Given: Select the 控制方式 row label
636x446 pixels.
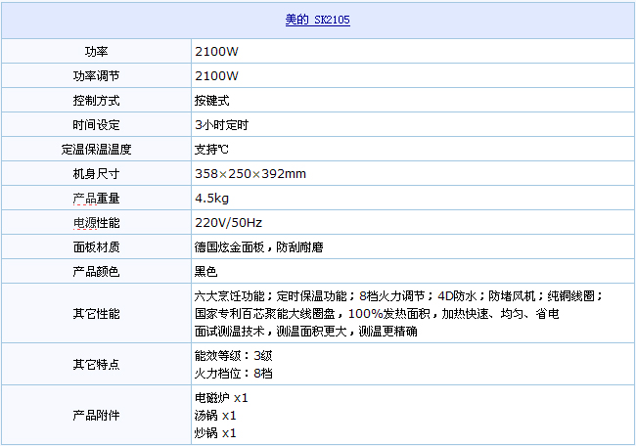Looking at the screenshot, I should coord(96,101).
